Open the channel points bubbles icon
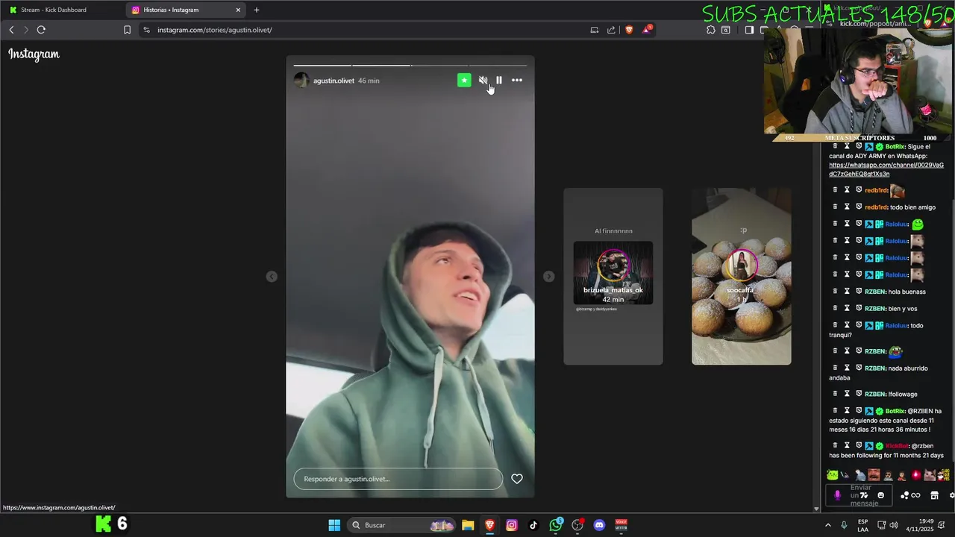 point(904,495)
